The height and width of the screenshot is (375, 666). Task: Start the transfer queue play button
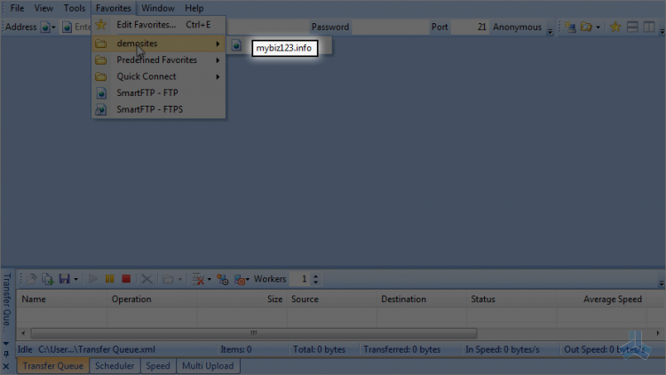pyautogui.click(x=93, y=279)
